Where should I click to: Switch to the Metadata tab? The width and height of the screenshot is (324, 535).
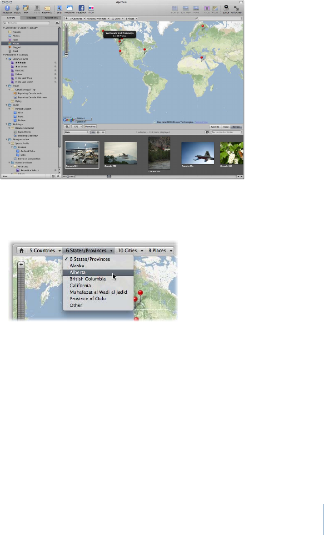click(31, 17)
